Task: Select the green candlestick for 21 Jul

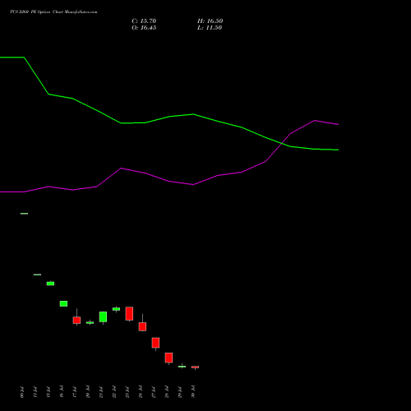Action: click(x=103, y=316)
